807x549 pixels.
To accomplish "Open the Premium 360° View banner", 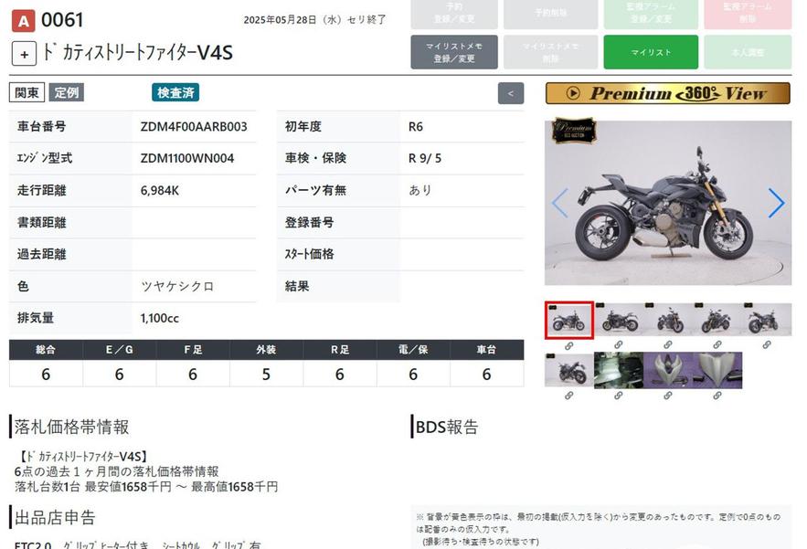I will pos(667,93).
